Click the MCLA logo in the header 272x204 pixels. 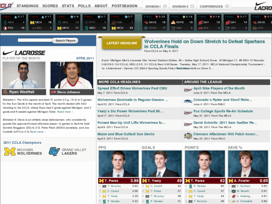(6, 6)
